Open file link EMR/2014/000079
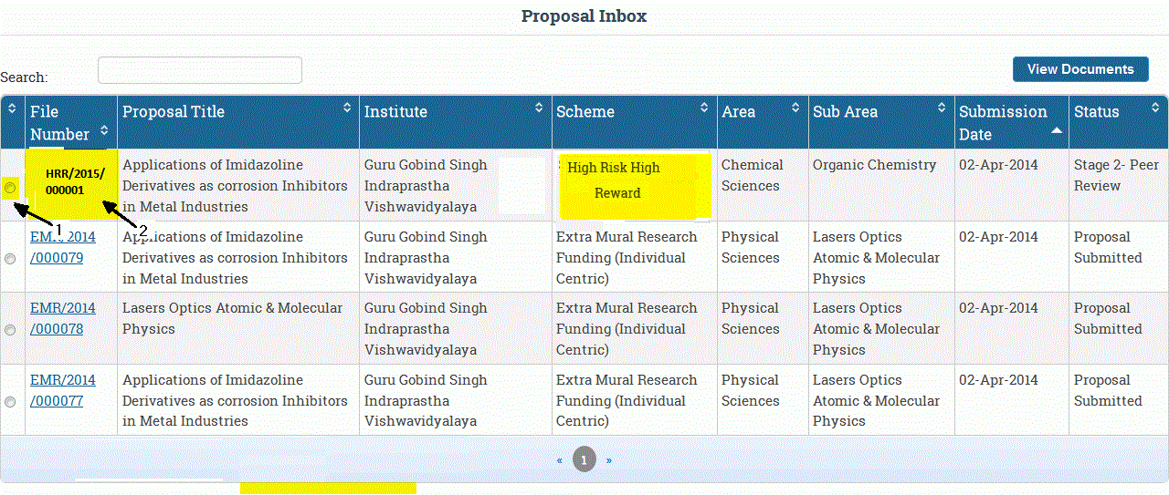Screen dimensions: 1169x495 pyautogui.click(x=63, y=247)
